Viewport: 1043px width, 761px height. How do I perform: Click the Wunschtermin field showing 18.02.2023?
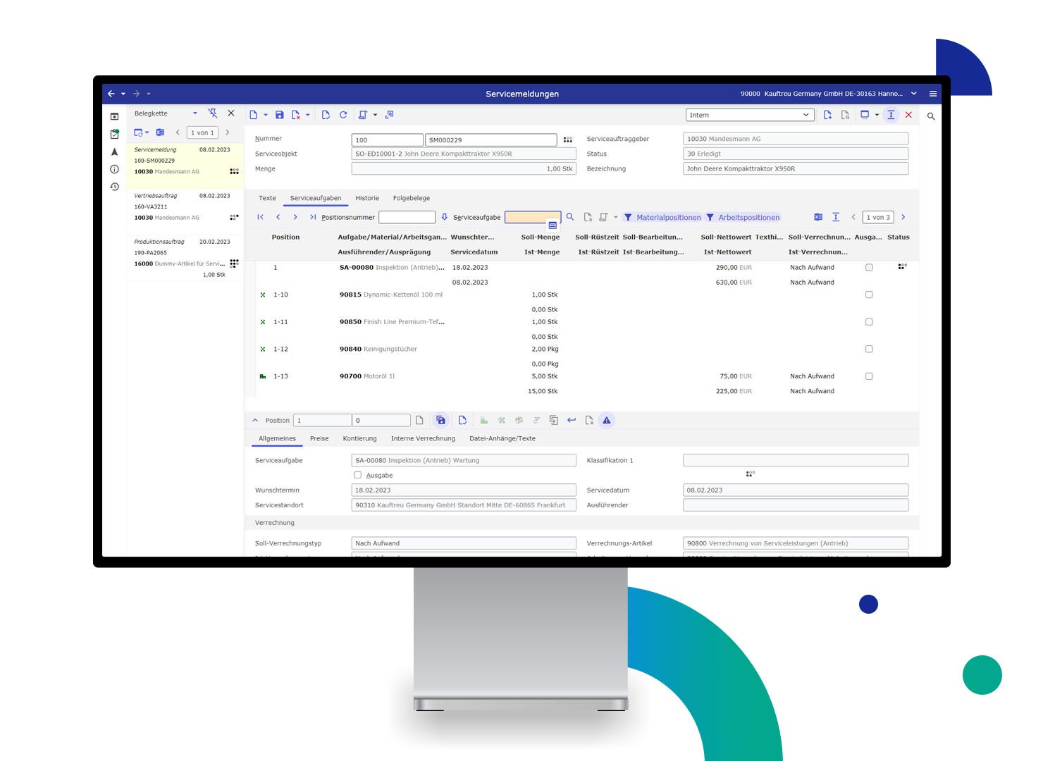pos(464,490)
